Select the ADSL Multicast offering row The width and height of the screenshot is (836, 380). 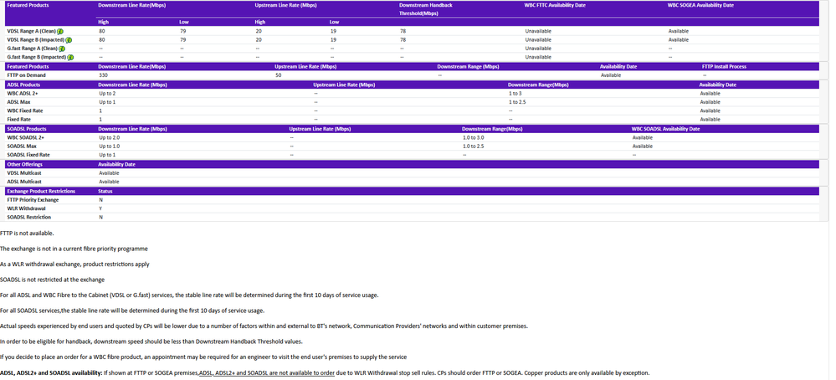[23, 182]
